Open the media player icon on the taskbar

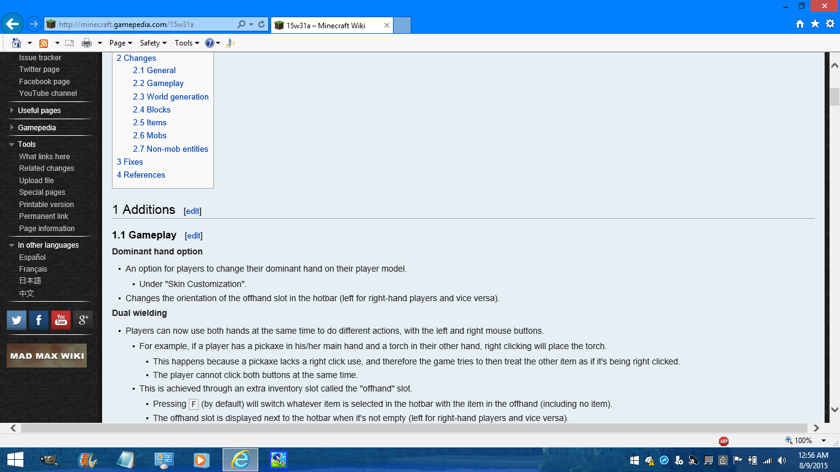click(x=201, y=460)
